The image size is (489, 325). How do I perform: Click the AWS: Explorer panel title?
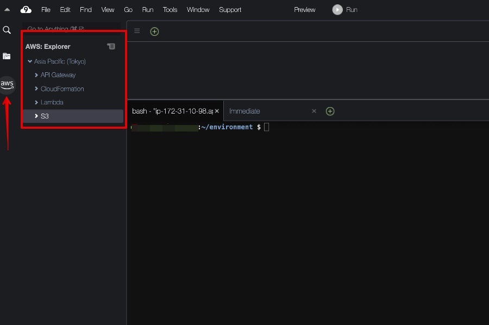tap(48, 47)
